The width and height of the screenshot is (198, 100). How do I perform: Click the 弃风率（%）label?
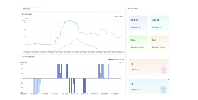[x=135, y=90]
